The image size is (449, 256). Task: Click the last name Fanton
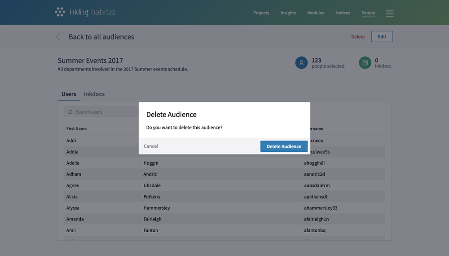[150, 230]
